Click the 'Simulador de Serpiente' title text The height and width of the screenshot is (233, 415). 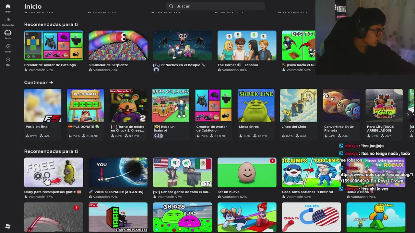tap(108, 65)
